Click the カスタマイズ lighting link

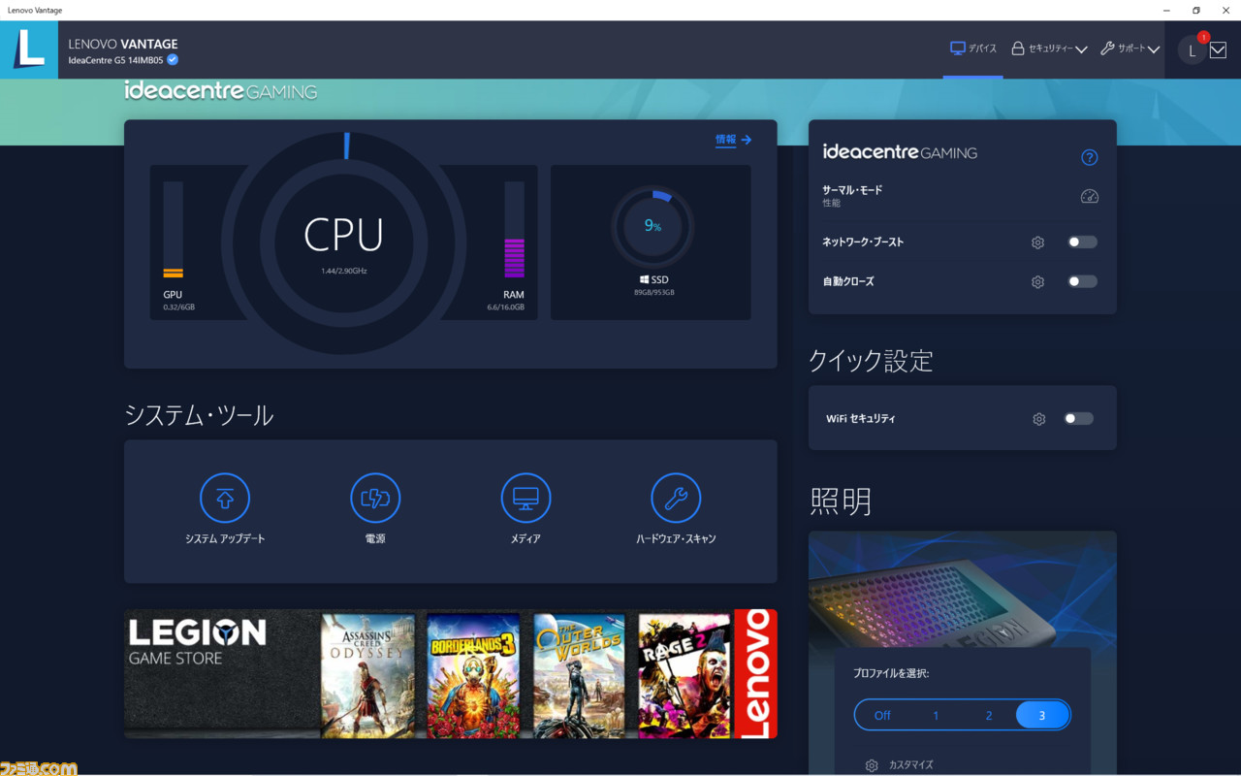910,765
